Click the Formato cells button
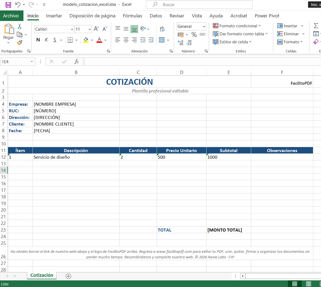 pyautogui.click(x=290, y=42)
